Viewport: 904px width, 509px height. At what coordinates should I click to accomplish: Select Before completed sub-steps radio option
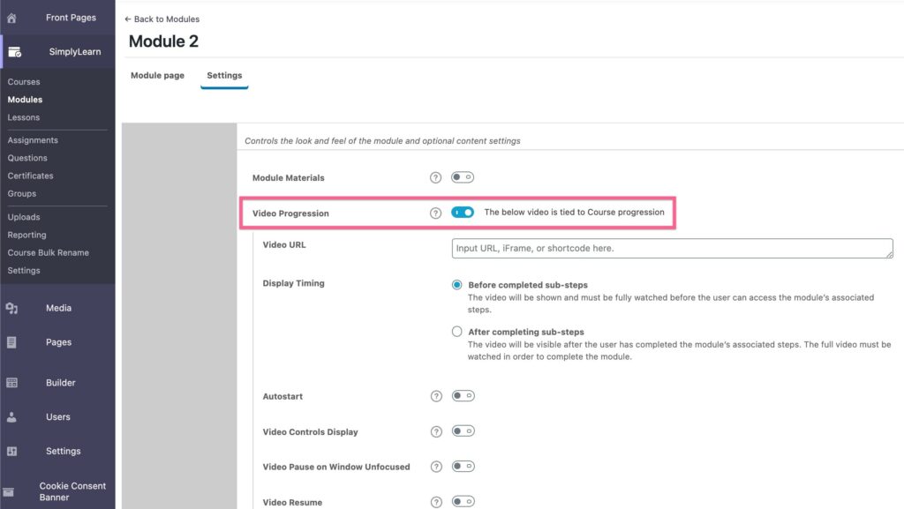(456, 285)
